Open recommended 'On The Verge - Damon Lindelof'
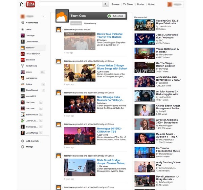The width and height of the screenshot is (203, 190). [x=165, y=64]
